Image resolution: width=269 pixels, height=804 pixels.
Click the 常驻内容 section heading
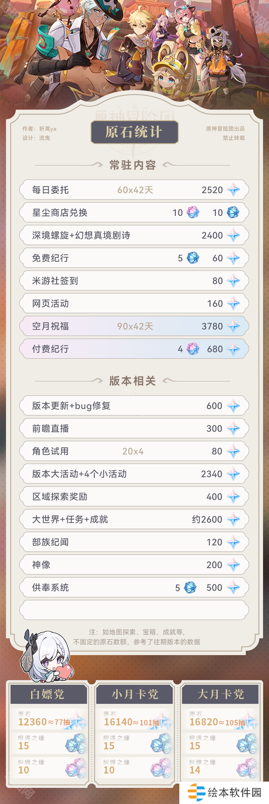click(x=133, y=165)
